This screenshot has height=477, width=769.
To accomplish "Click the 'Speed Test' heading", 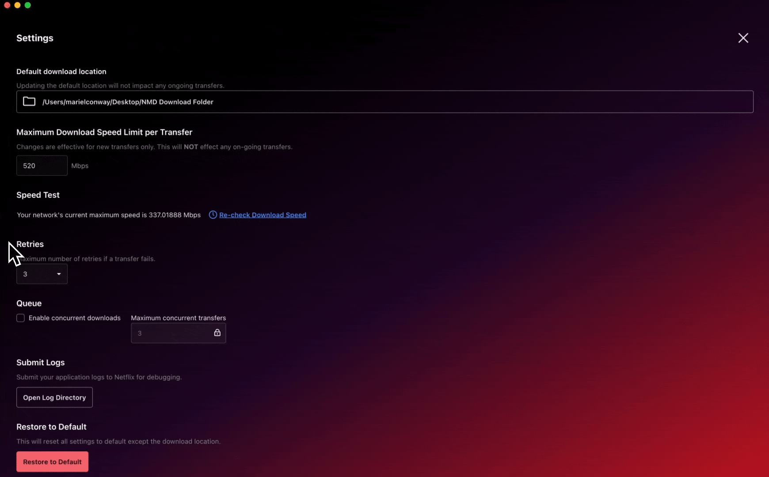I will [x=38, y=195].
